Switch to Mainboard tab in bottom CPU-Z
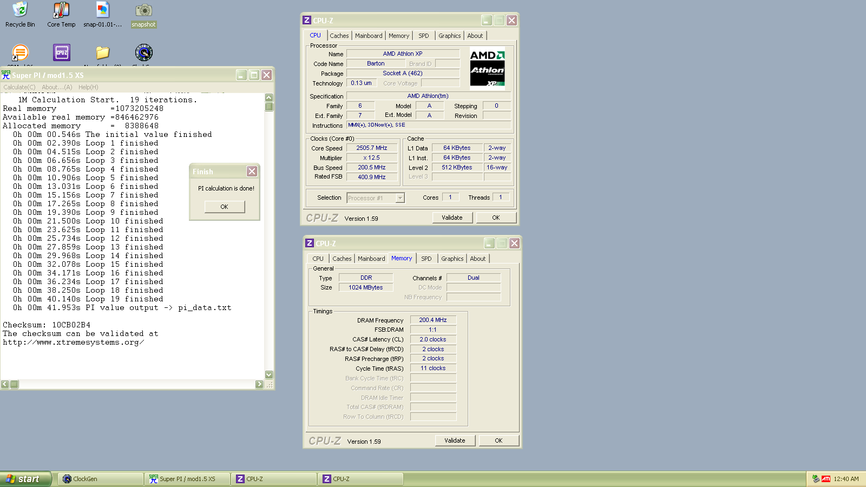 click(371, 259)
